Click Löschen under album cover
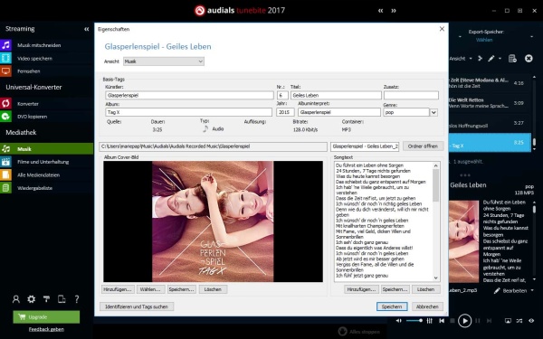The image size is (543, 339). (213, 289)
